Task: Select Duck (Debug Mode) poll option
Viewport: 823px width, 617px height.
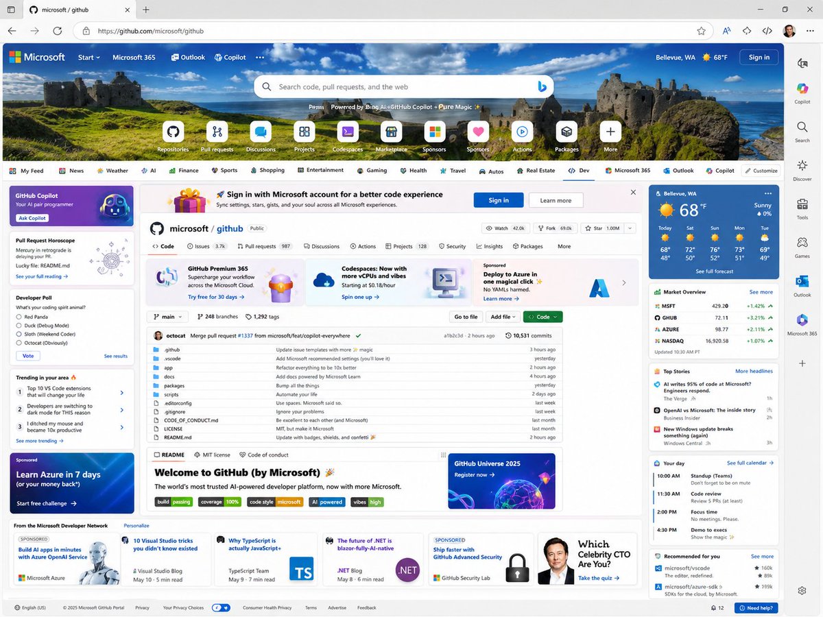Action: tap(19, 326)
